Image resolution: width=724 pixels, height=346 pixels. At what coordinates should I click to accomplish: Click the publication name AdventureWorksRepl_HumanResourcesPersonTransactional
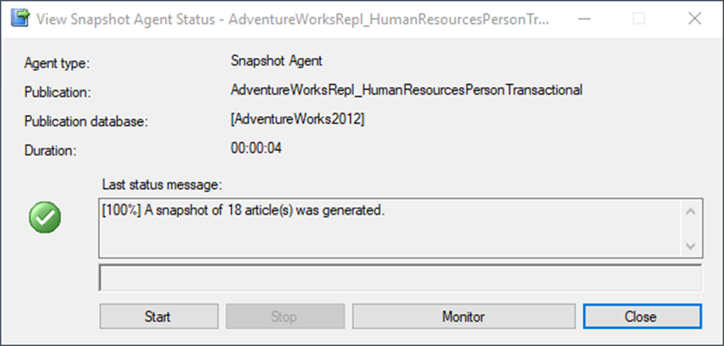406,90
